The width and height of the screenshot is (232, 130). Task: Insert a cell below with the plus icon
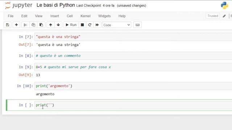(x=16, y=25)
